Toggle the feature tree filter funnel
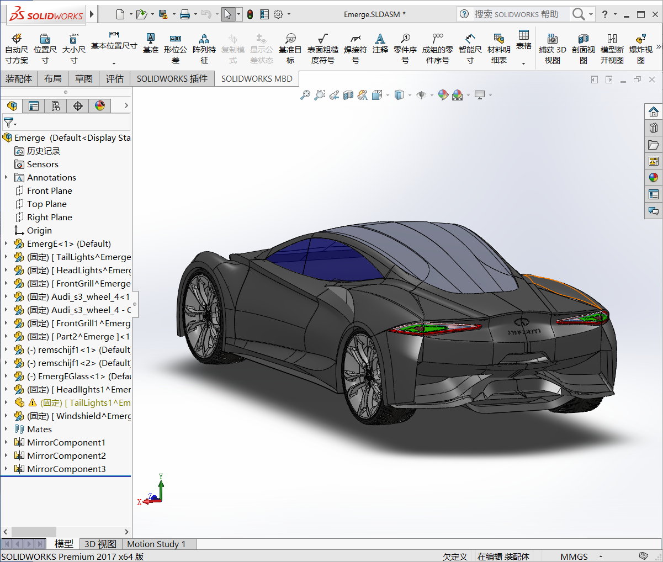The image size is (663, 562). coord(9,122)
